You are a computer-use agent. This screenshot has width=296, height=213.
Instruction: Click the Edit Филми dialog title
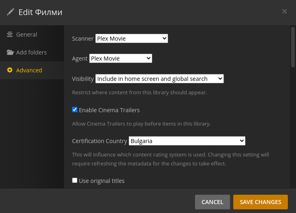click(x=40, y=12)
